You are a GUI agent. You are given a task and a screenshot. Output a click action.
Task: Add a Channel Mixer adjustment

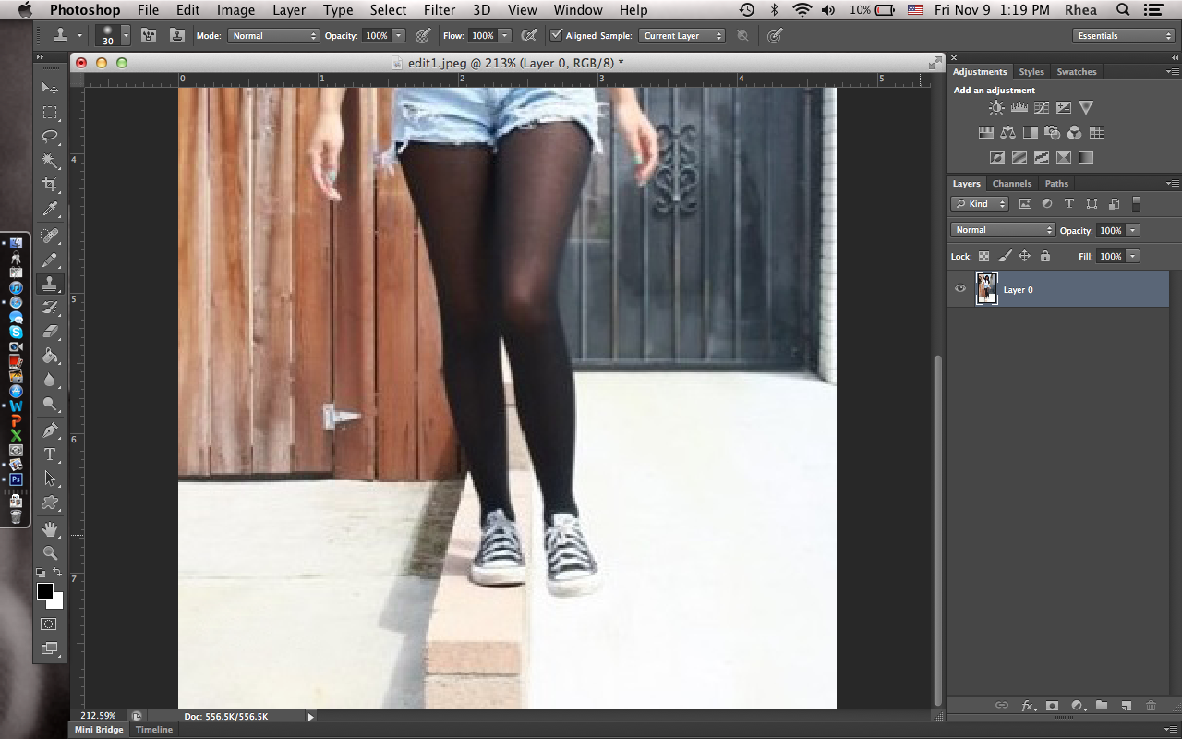click(x=1074, y=133)
